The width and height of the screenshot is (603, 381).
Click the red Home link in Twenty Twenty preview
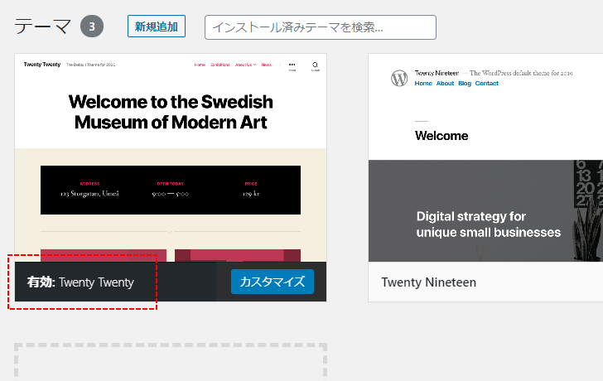[200, 65]
